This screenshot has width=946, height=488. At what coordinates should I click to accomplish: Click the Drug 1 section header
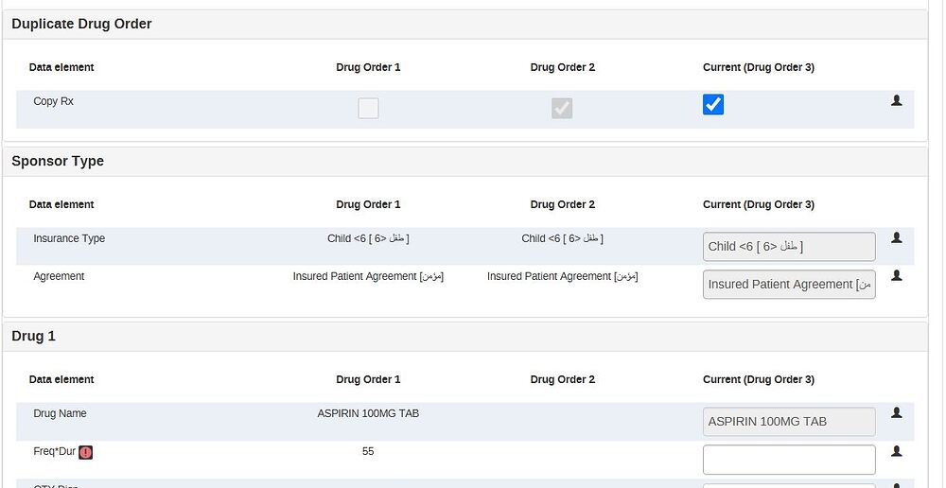tap(33, 337)
